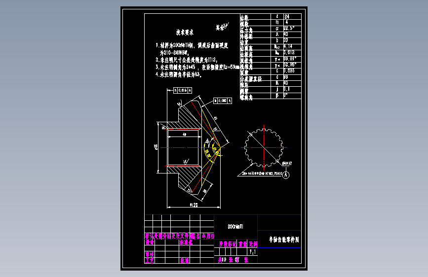This screenshot has height=277, width=428.
Task: Click the '重量' label in title block
Action: click(242, 244)
